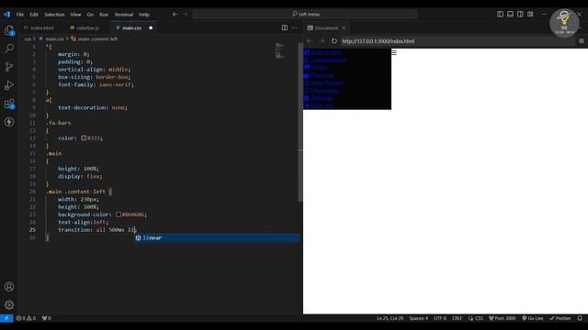Show errors and warnings in status bar
Screen dimensions: 588x330
(26, 318)
